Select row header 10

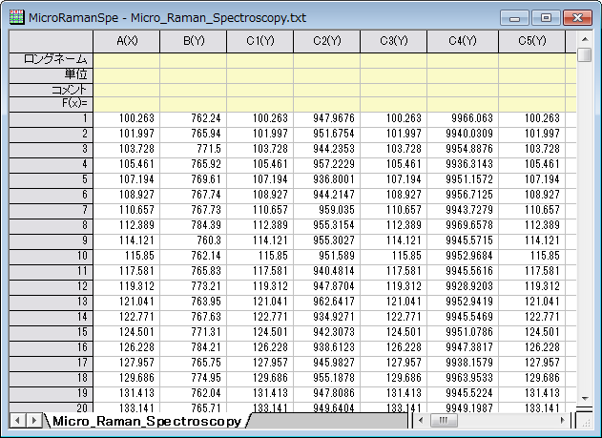[52, 256]
